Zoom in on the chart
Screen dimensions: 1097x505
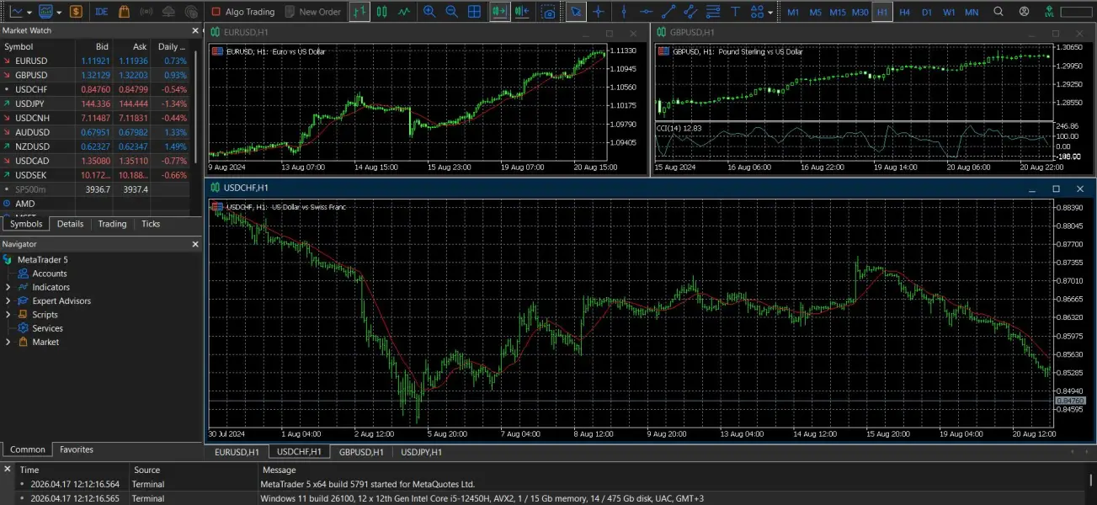point(429,12)
